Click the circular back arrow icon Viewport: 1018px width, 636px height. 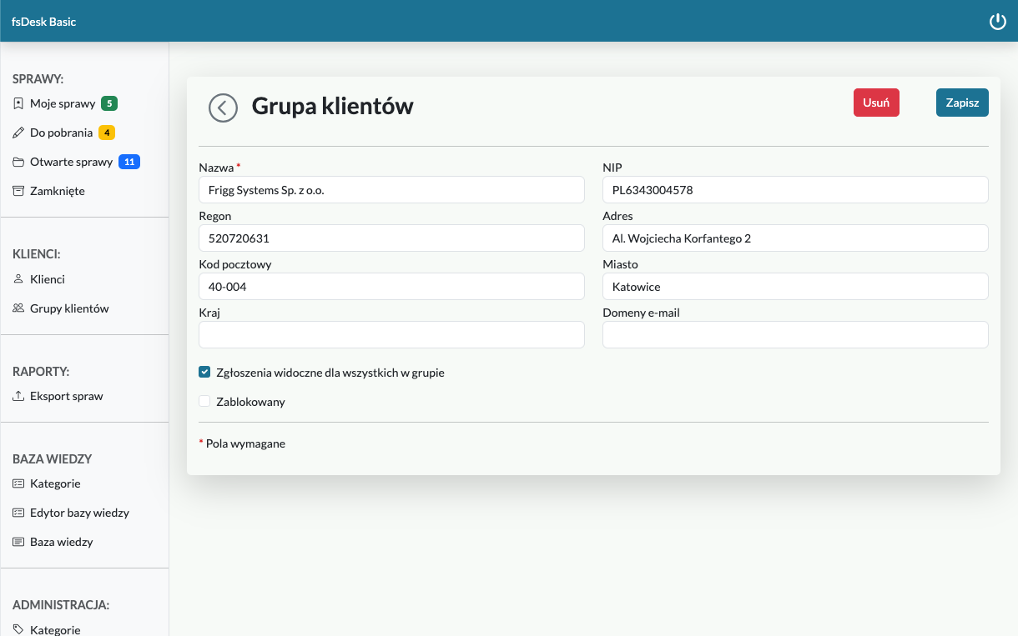tap(223, 108)
